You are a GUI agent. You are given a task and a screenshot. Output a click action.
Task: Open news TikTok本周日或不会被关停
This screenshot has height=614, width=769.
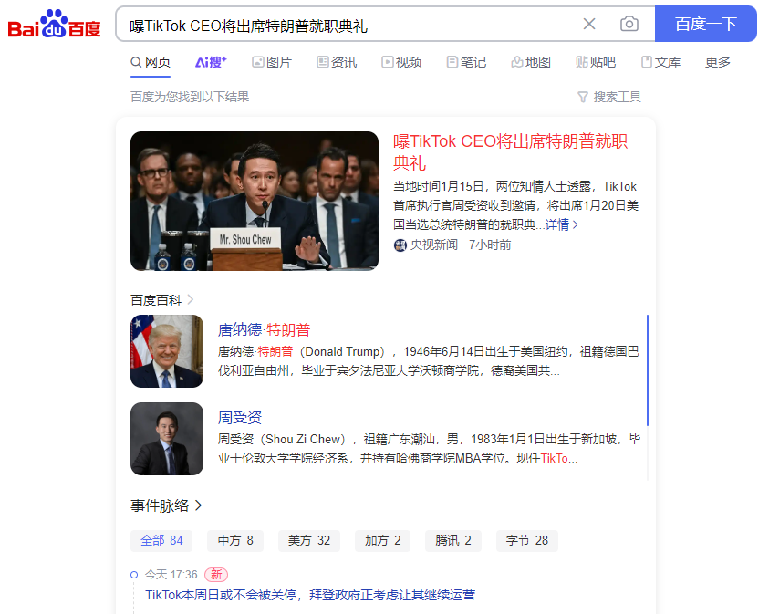pos(310,595)
